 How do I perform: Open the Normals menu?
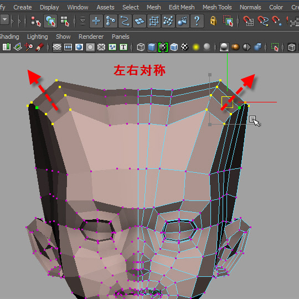click(x=250, y=7)
